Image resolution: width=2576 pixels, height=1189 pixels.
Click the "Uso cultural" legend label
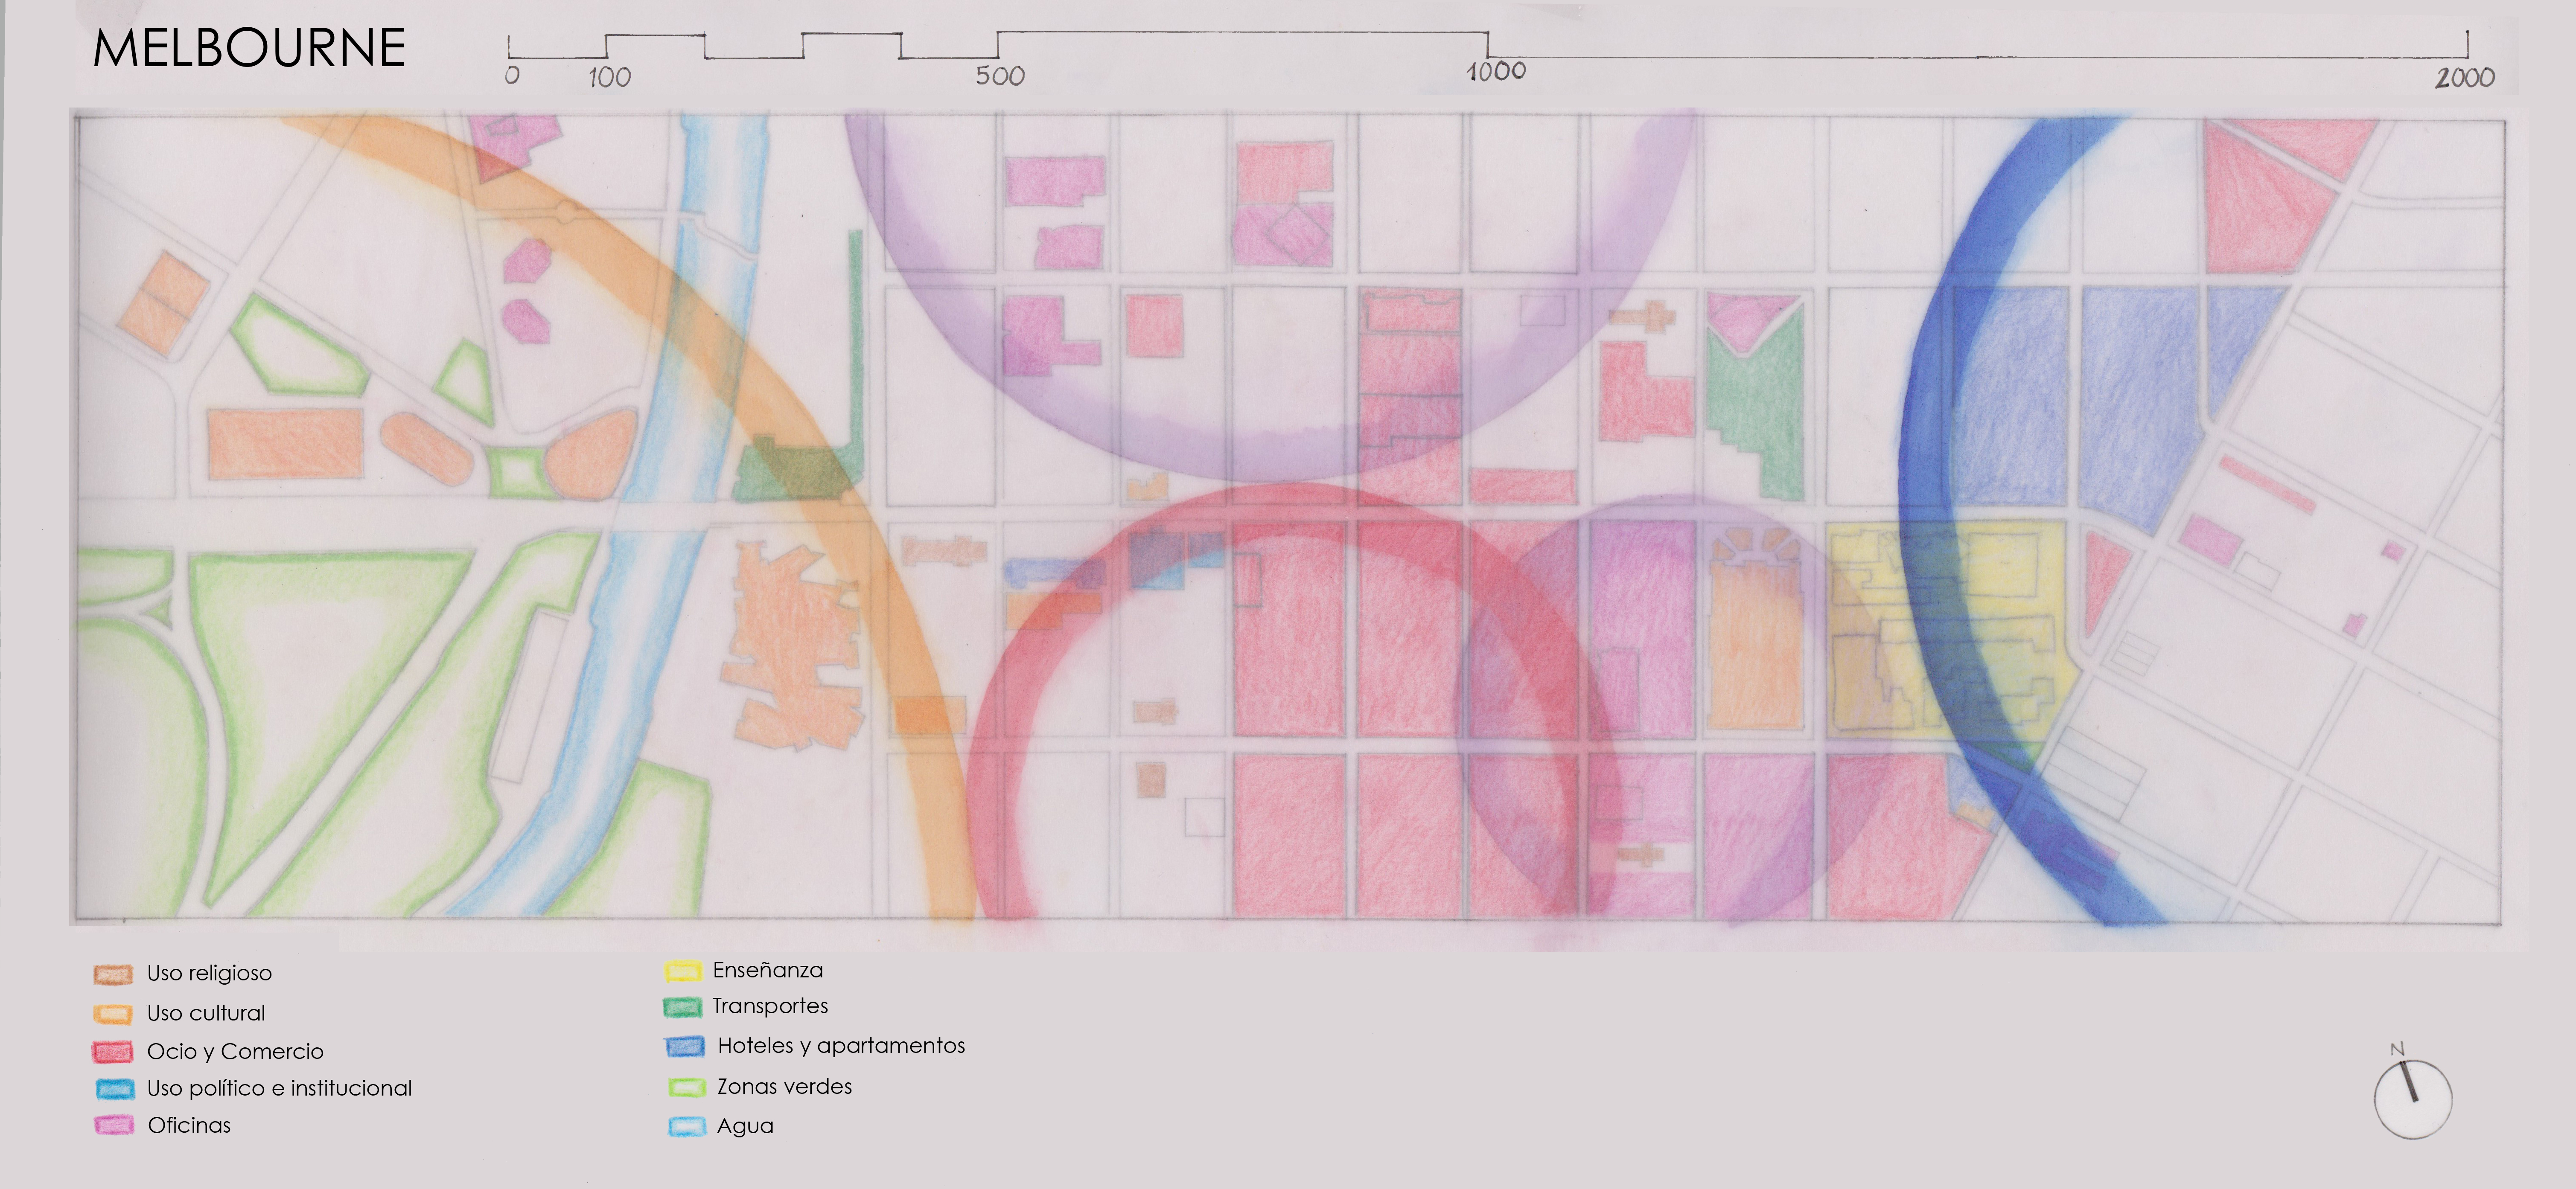coord(206,1013)
